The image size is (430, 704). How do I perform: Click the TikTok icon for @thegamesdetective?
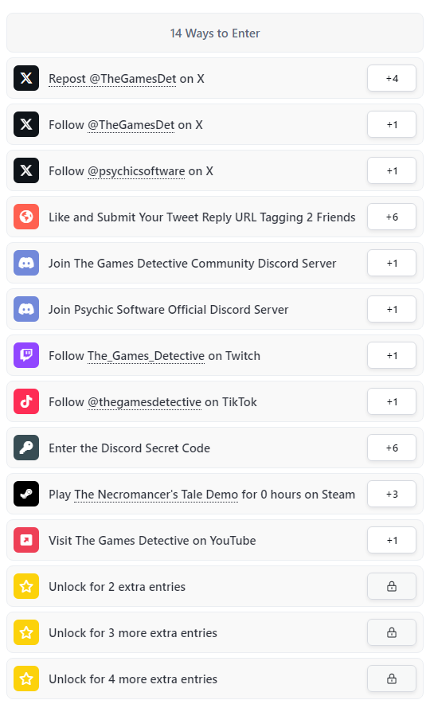point(26,402)
